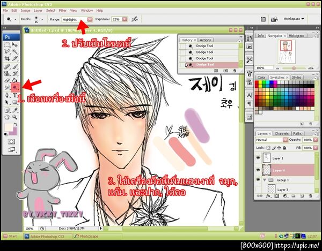Select the Healing Brush tool
This screenshot has width=322, height=251.
[7, 67]
